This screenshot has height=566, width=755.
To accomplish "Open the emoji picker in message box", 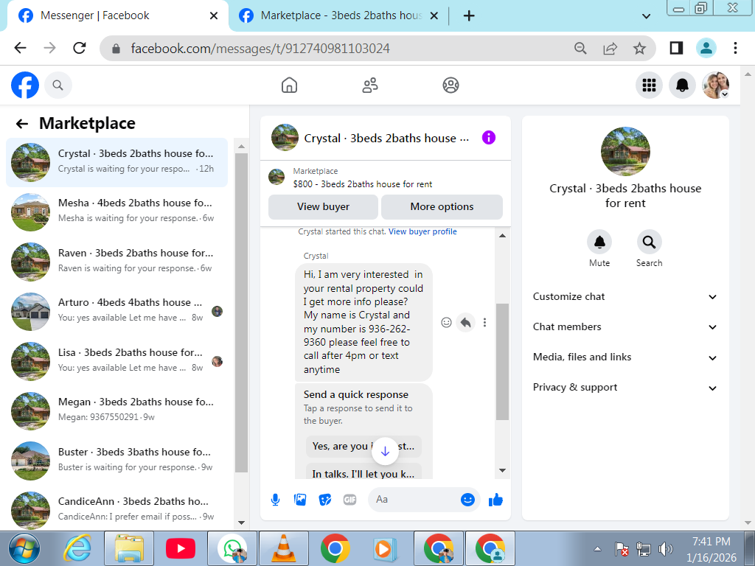I will [467, 500].
